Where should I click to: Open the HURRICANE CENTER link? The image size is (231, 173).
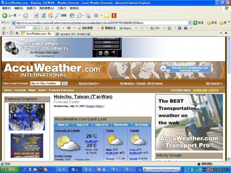206,90
